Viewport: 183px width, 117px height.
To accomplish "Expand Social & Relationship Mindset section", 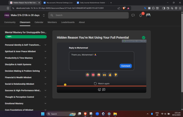I will pyautogui.click(x=45, y=84).
